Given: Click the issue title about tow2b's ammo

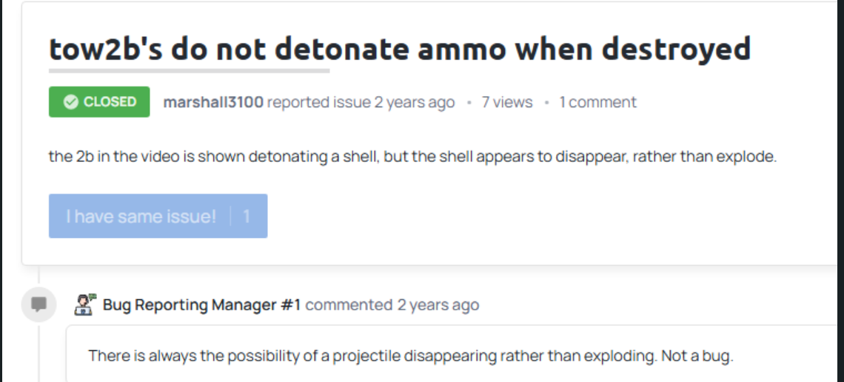Looking at the screenshot, I should click(x=400, y=49).
